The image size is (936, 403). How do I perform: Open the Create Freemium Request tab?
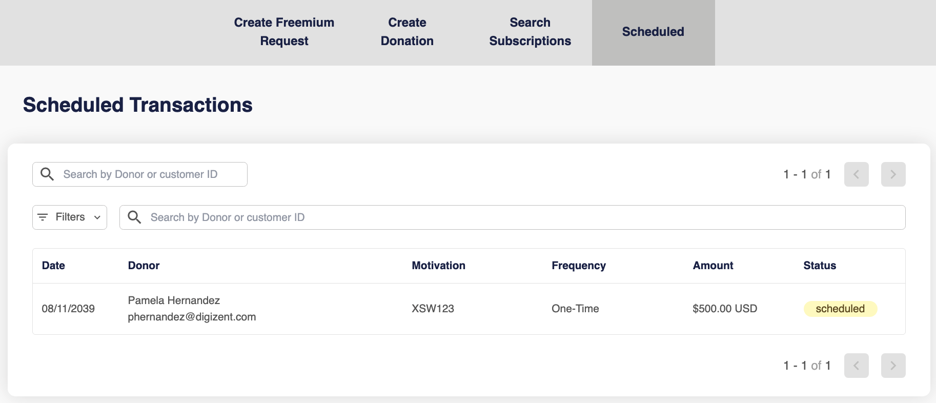pyautogui.click(x=284, y=32)
